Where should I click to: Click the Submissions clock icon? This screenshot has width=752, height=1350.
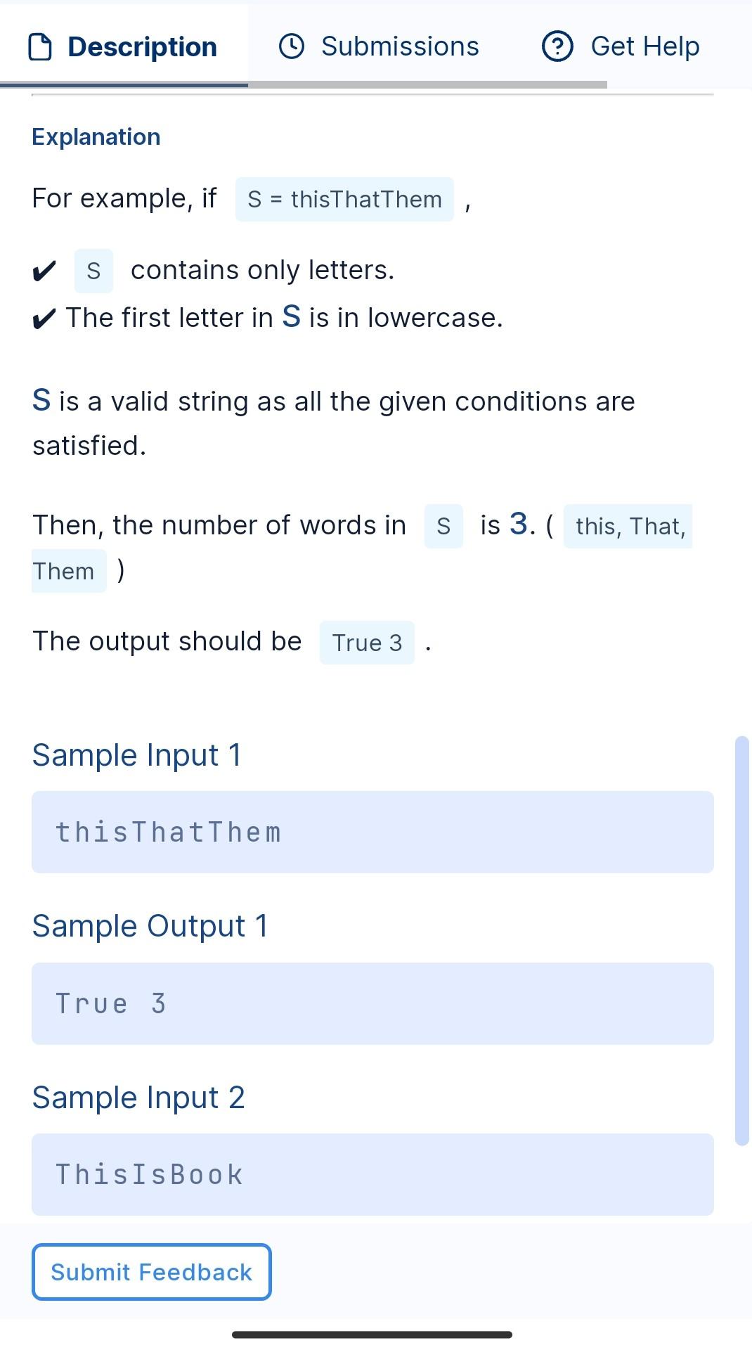click(292, 46)
